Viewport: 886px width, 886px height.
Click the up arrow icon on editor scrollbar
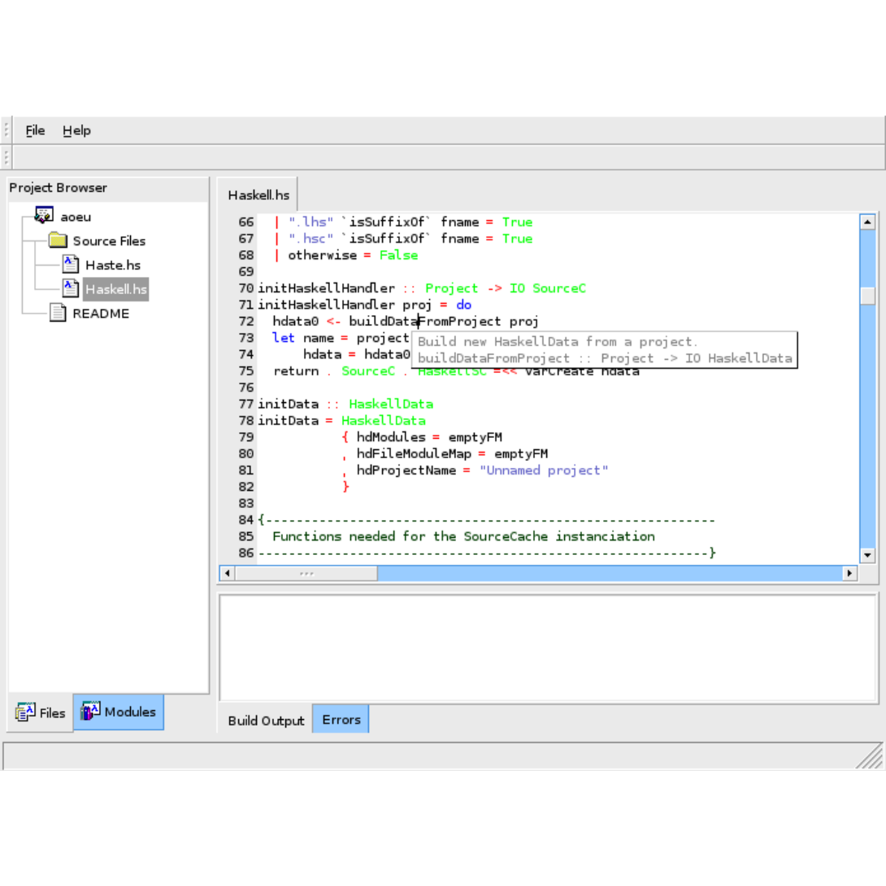coord(868,221)
